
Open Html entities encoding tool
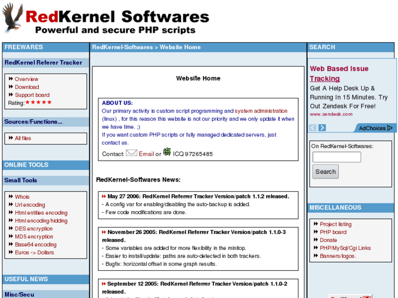pos(41,213)
